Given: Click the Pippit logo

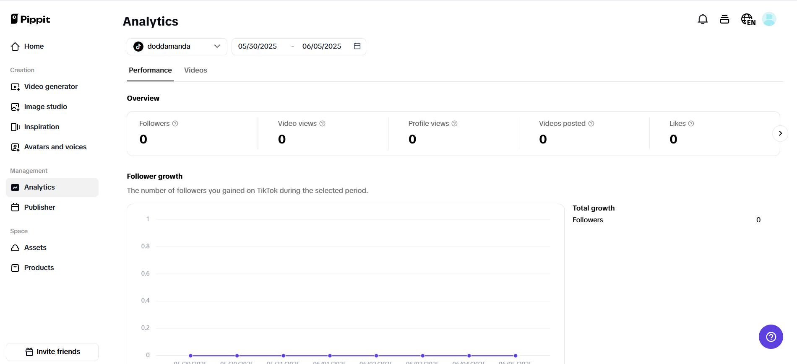Looking at the screenshot, I should click(x=30, y=19).
